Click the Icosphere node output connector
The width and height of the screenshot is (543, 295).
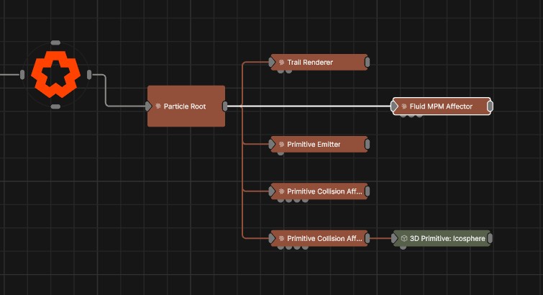click(490, 238)
